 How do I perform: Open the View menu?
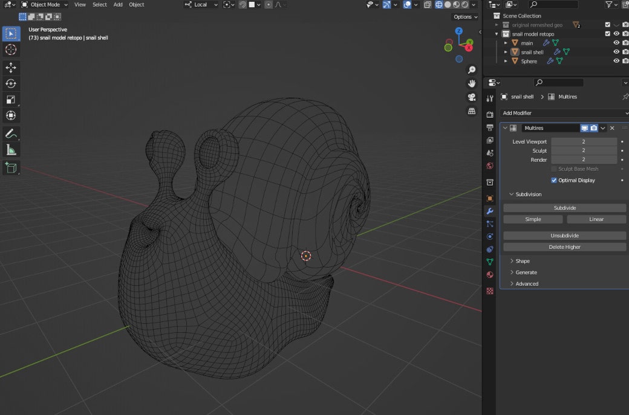80,5
